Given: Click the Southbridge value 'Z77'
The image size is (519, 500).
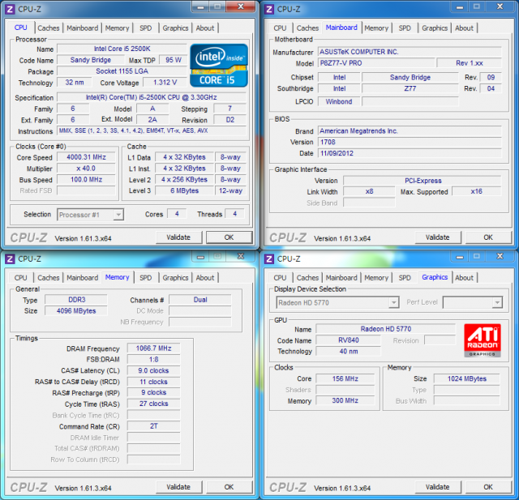Looking at the screenshot, I should click(x=410, y=88).
